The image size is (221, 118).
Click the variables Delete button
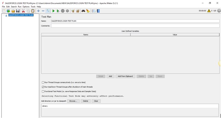141,76
